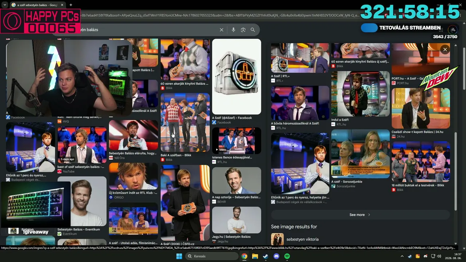Screen dimensions: 466x262
Task: Open 'sebestyen viktoria' related image search
Action: coord(302,239)
